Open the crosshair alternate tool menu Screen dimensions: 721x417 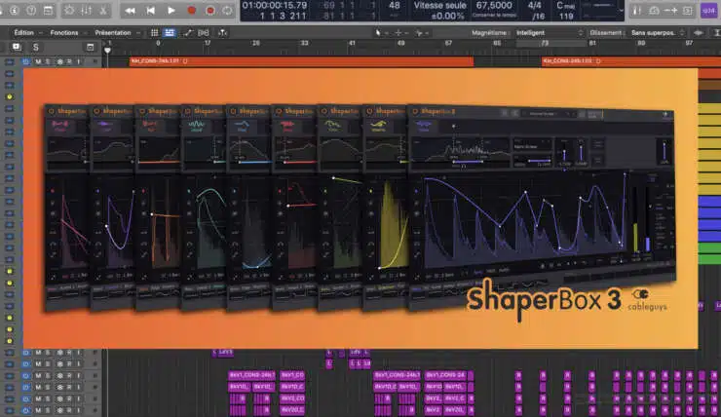(400, 33)
